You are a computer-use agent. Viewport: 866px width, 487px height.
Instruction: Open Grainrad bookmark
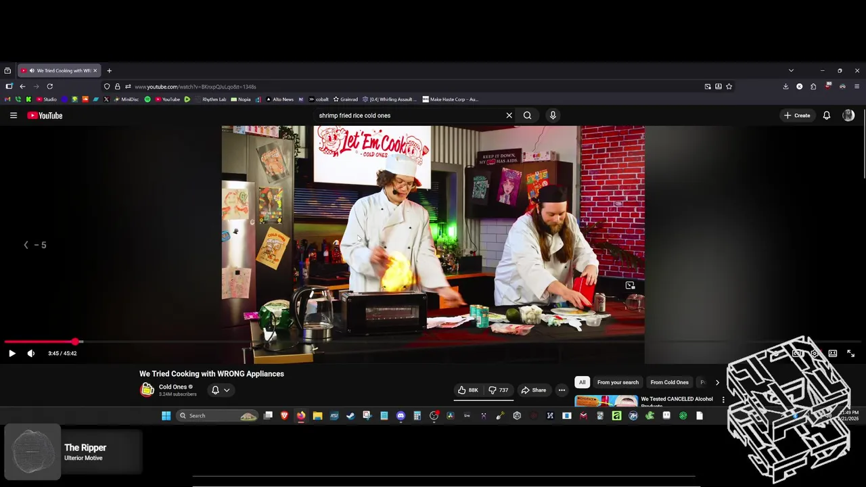click(x=345, y=99)
